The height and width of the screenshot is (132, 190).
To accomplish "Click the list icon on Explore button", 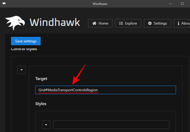I will click(121, 23).
